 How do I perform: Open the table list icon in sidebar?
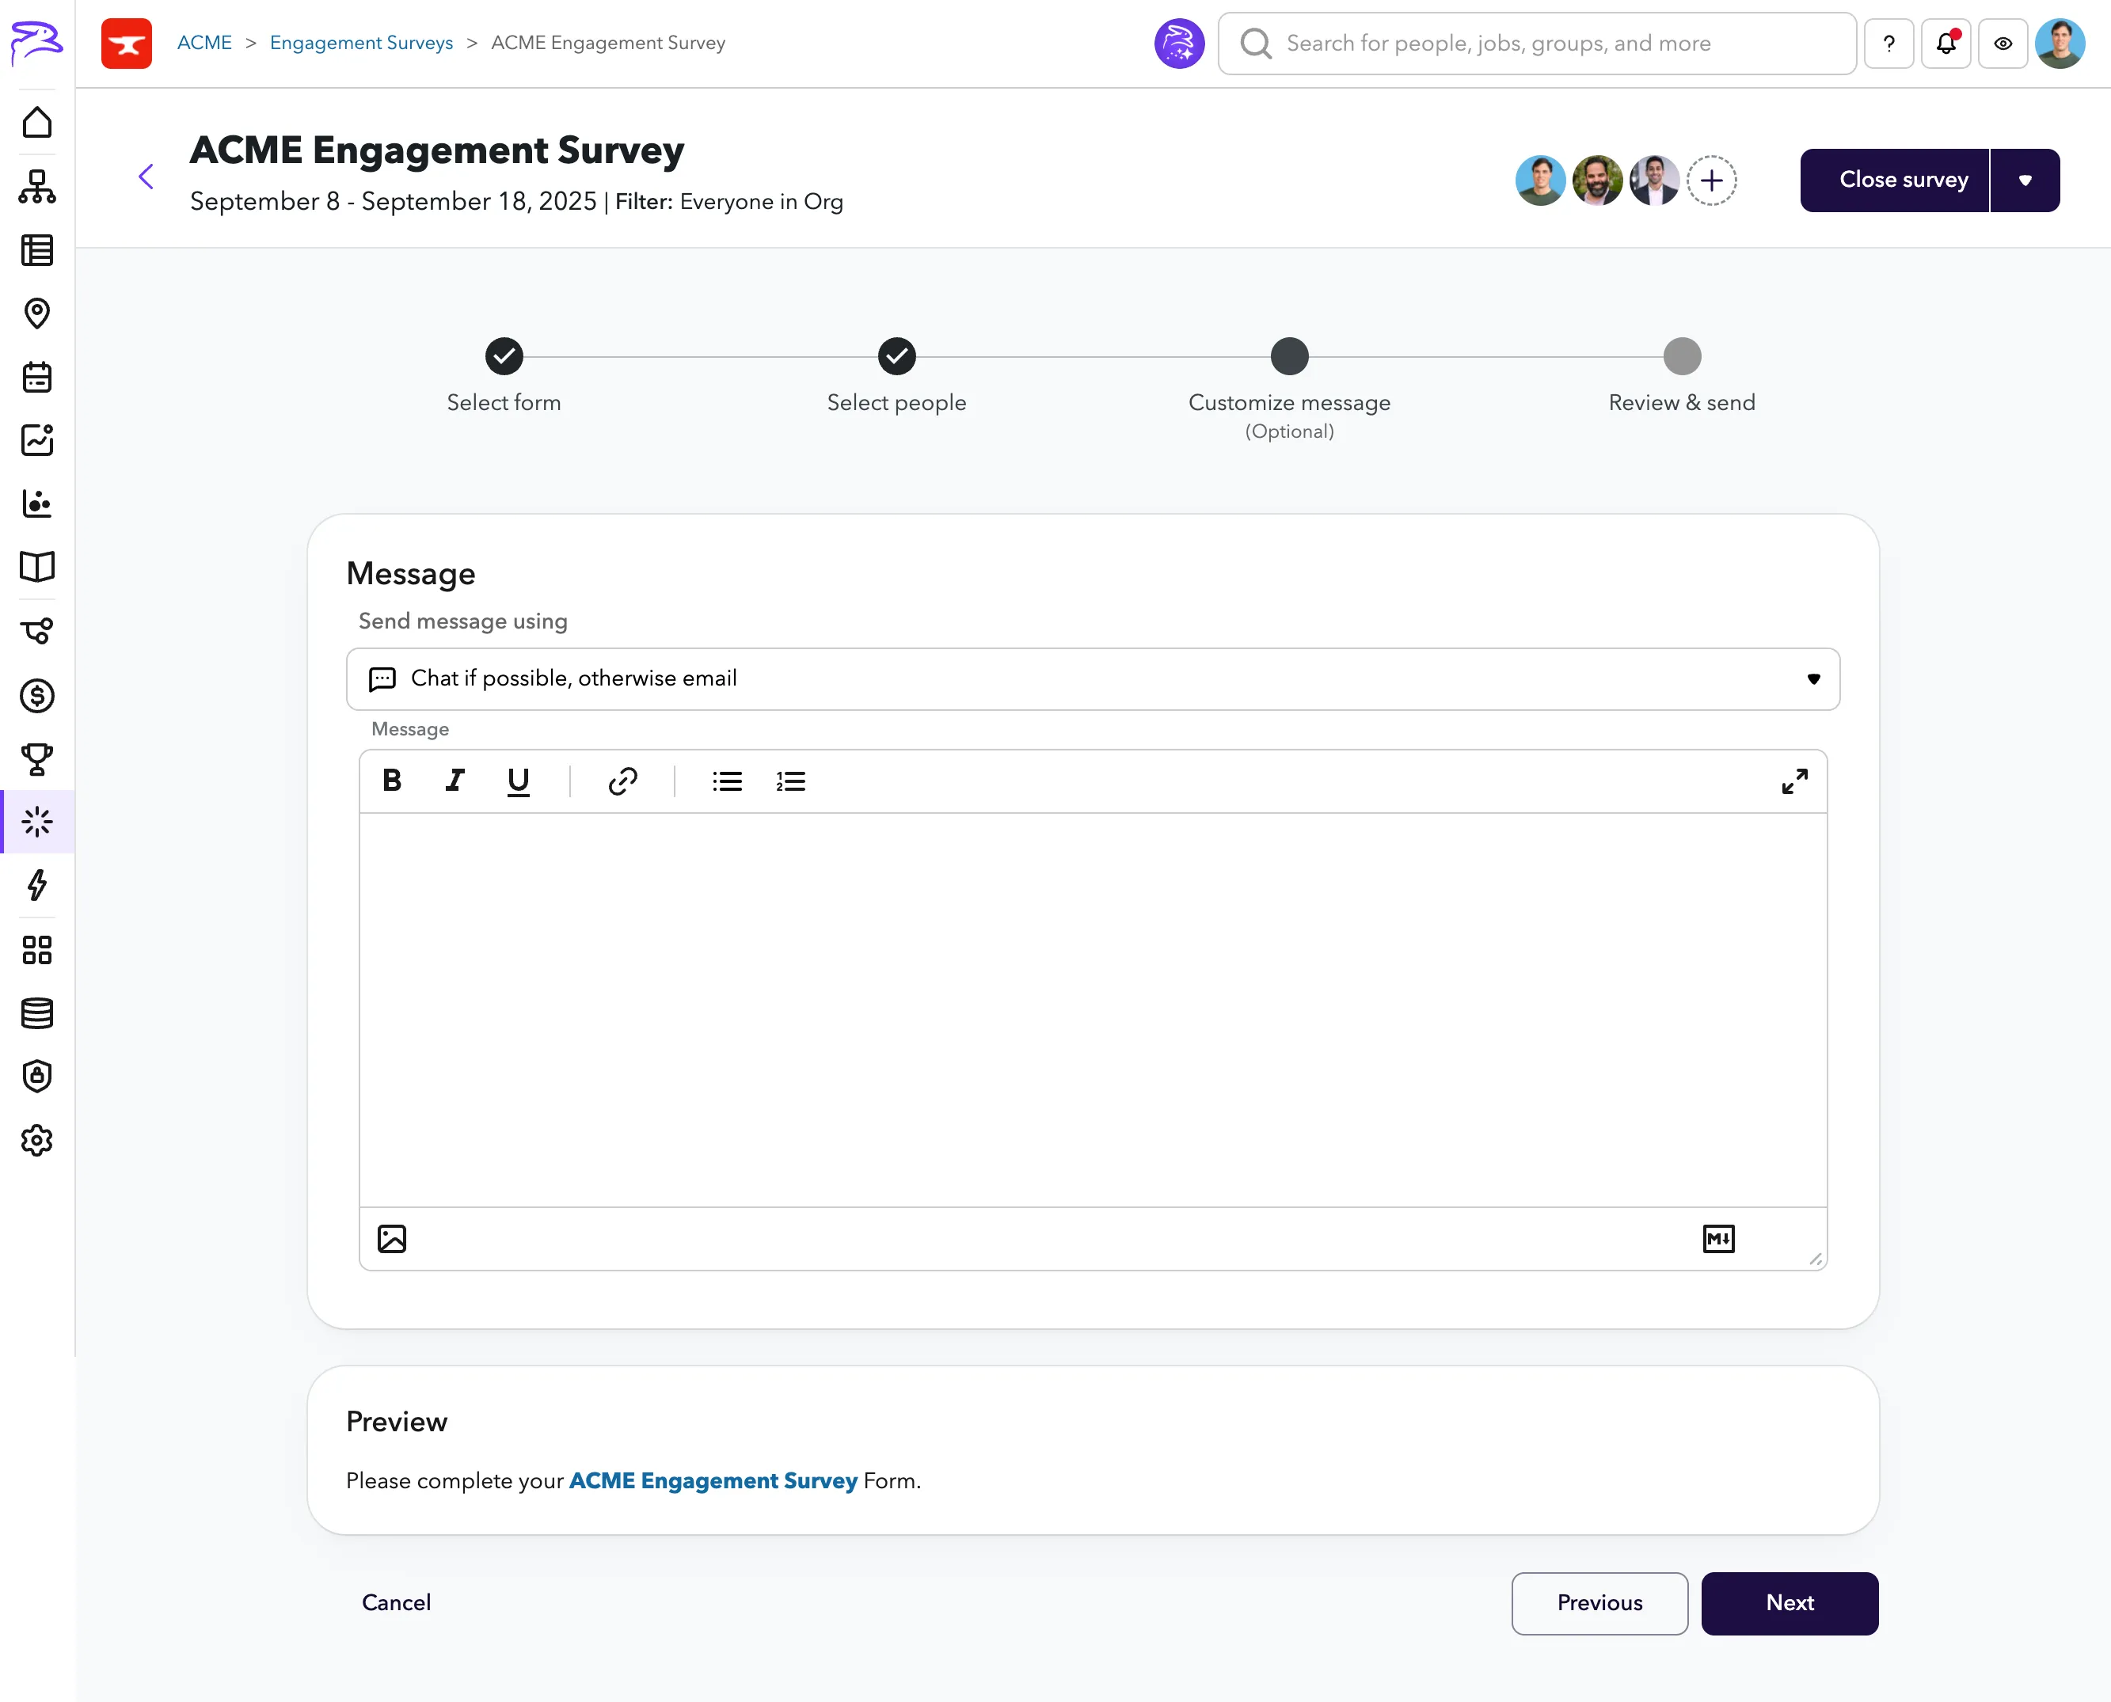(x=37, y=250)
